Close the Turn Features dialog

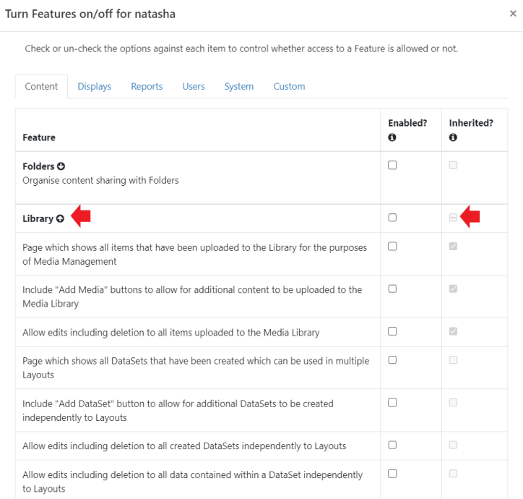coord(513,14)
